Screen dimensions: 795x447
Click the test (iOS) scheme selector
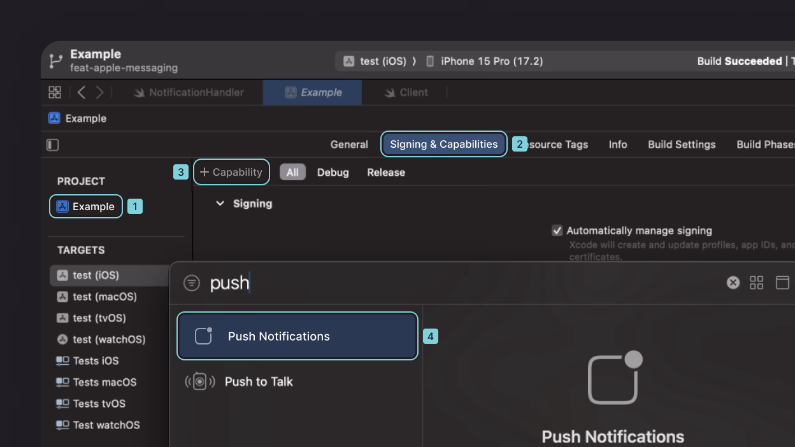click(x=375, y=61)
